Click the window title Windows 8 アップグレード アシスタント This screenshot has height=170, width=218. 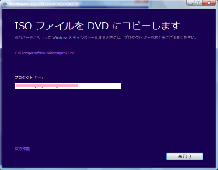point(44,4)
